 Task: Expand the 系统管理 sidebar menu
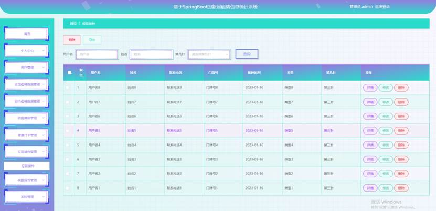click(27, 197)
